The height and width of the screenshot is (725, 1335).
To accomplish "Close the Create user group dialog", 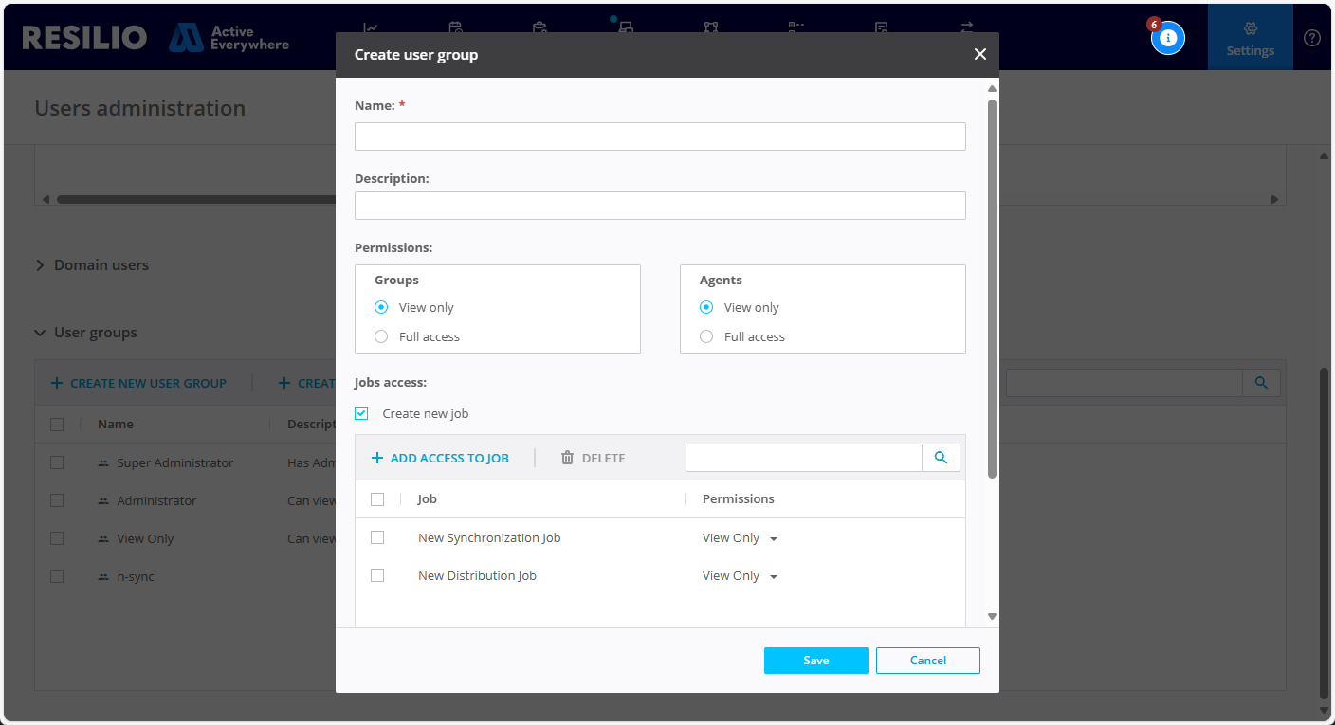I will pos(979,55).
